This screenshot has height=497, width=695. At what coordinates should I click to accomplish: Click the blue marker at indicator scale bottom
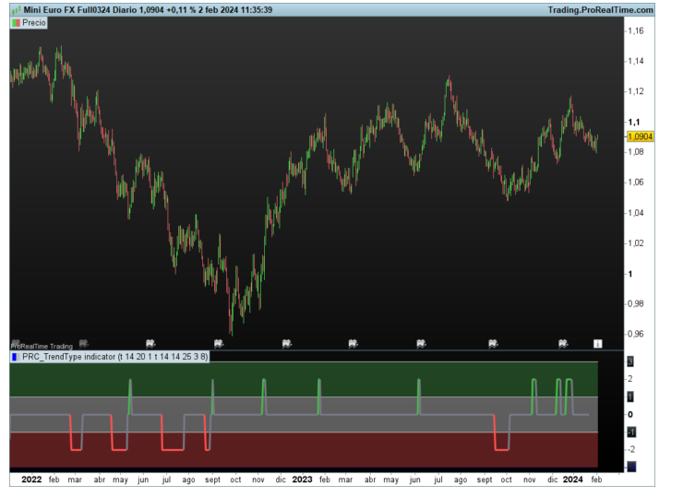click(x=631, y=467)
